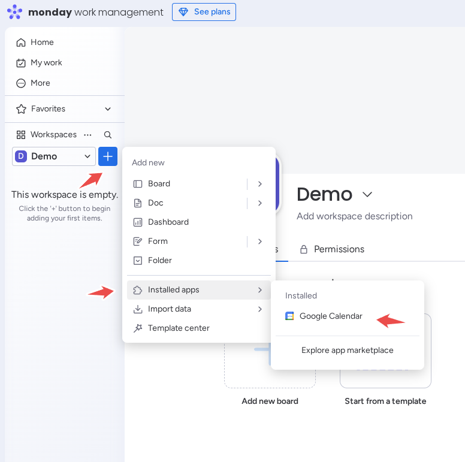Click the Import data download icon

pyautogui.click(x=138, y=309)
